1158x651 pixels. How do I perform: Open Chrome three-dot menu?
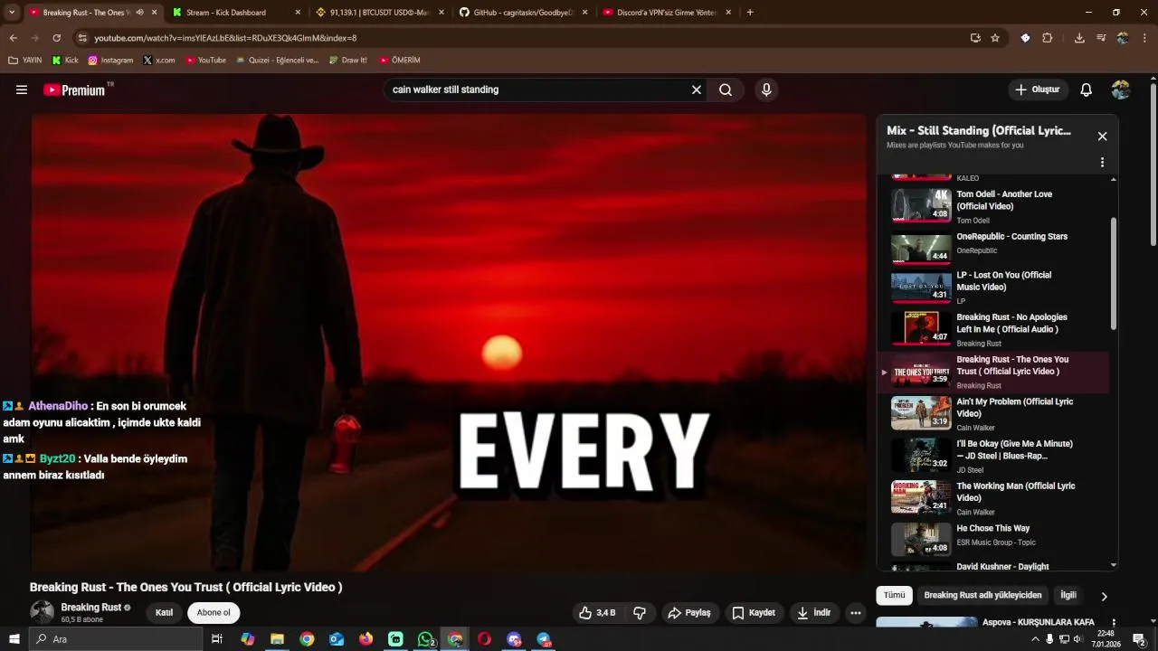(x=1145, y=38)
